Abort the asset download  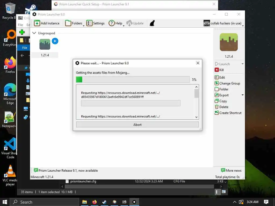137,124
